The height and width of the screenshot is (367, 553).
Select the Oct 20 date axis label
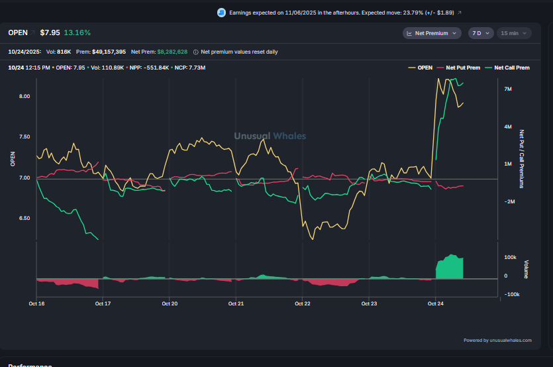[x=170, y=303]
